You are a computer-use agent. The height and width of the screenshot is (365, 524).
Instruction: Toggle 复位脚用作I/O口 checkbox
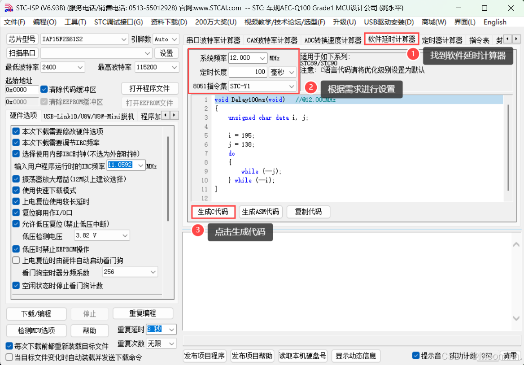pyautogui.click(x=16, y=213)
